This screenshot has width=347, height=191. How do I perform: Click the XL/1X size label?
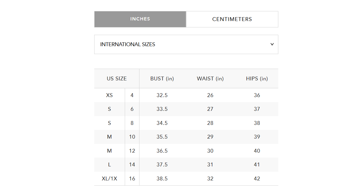point(109,179)
